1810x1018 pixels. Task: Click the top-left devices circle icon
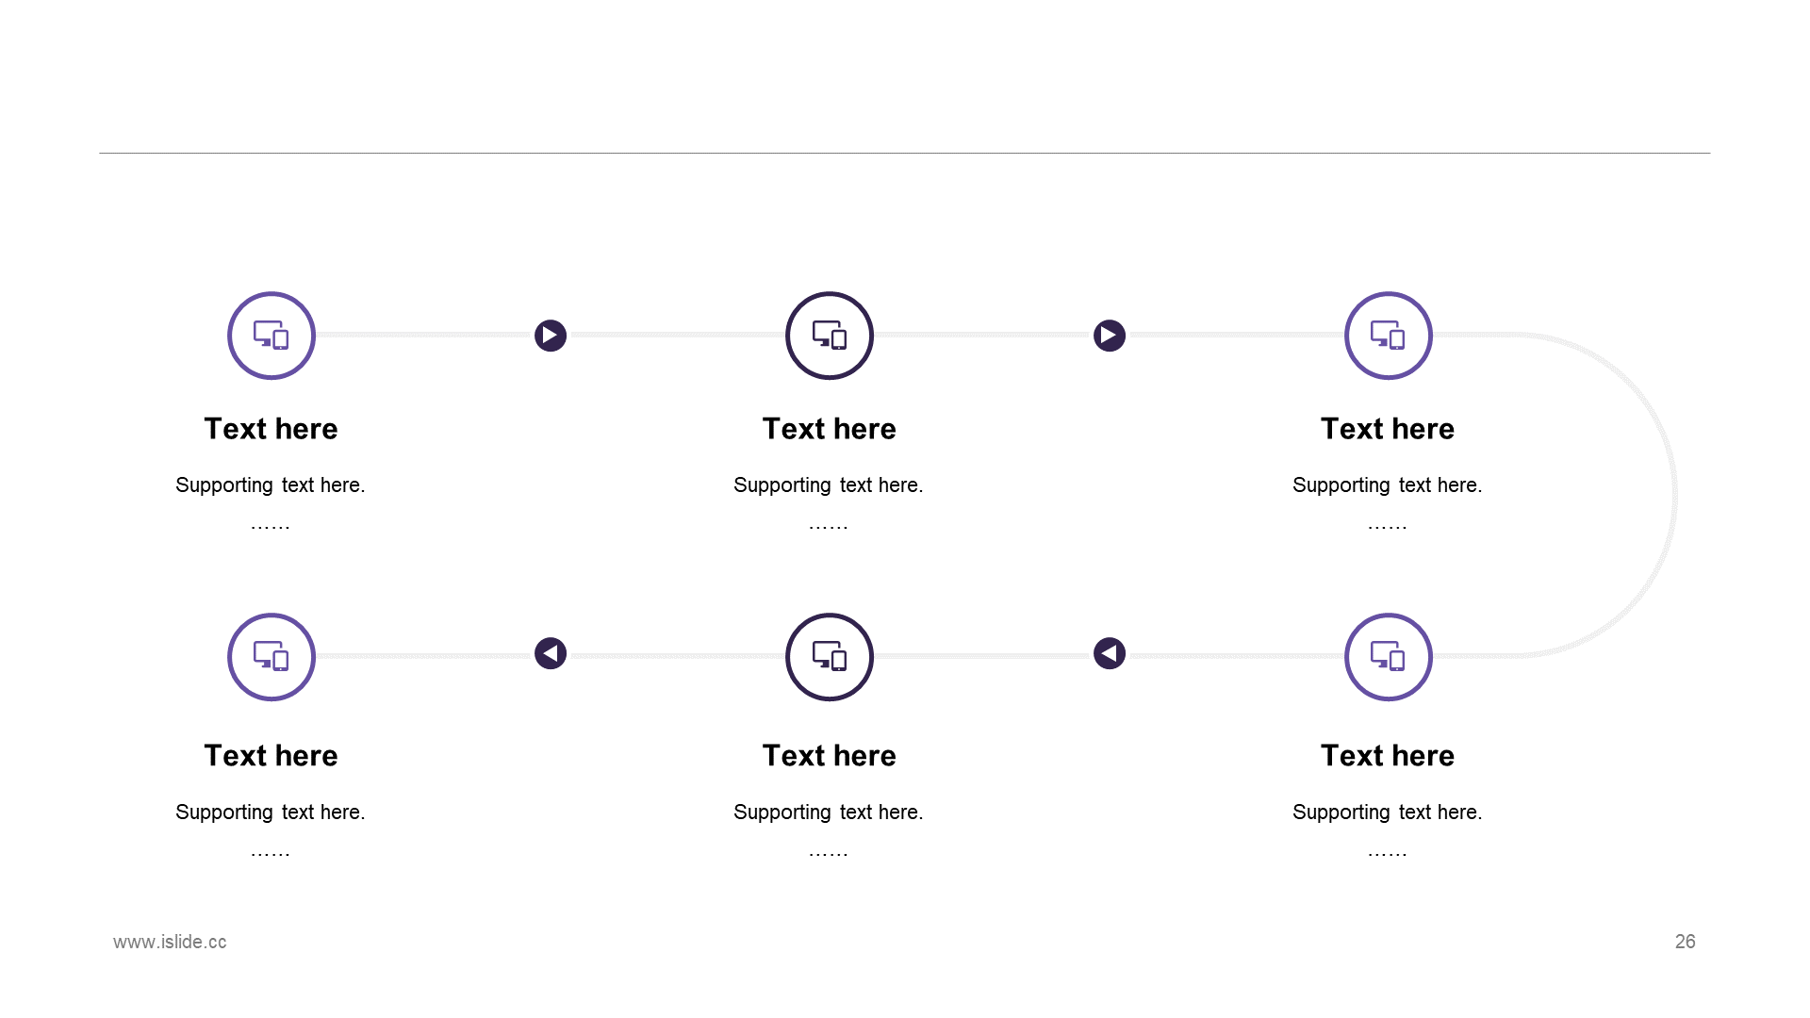pos(271,336)
